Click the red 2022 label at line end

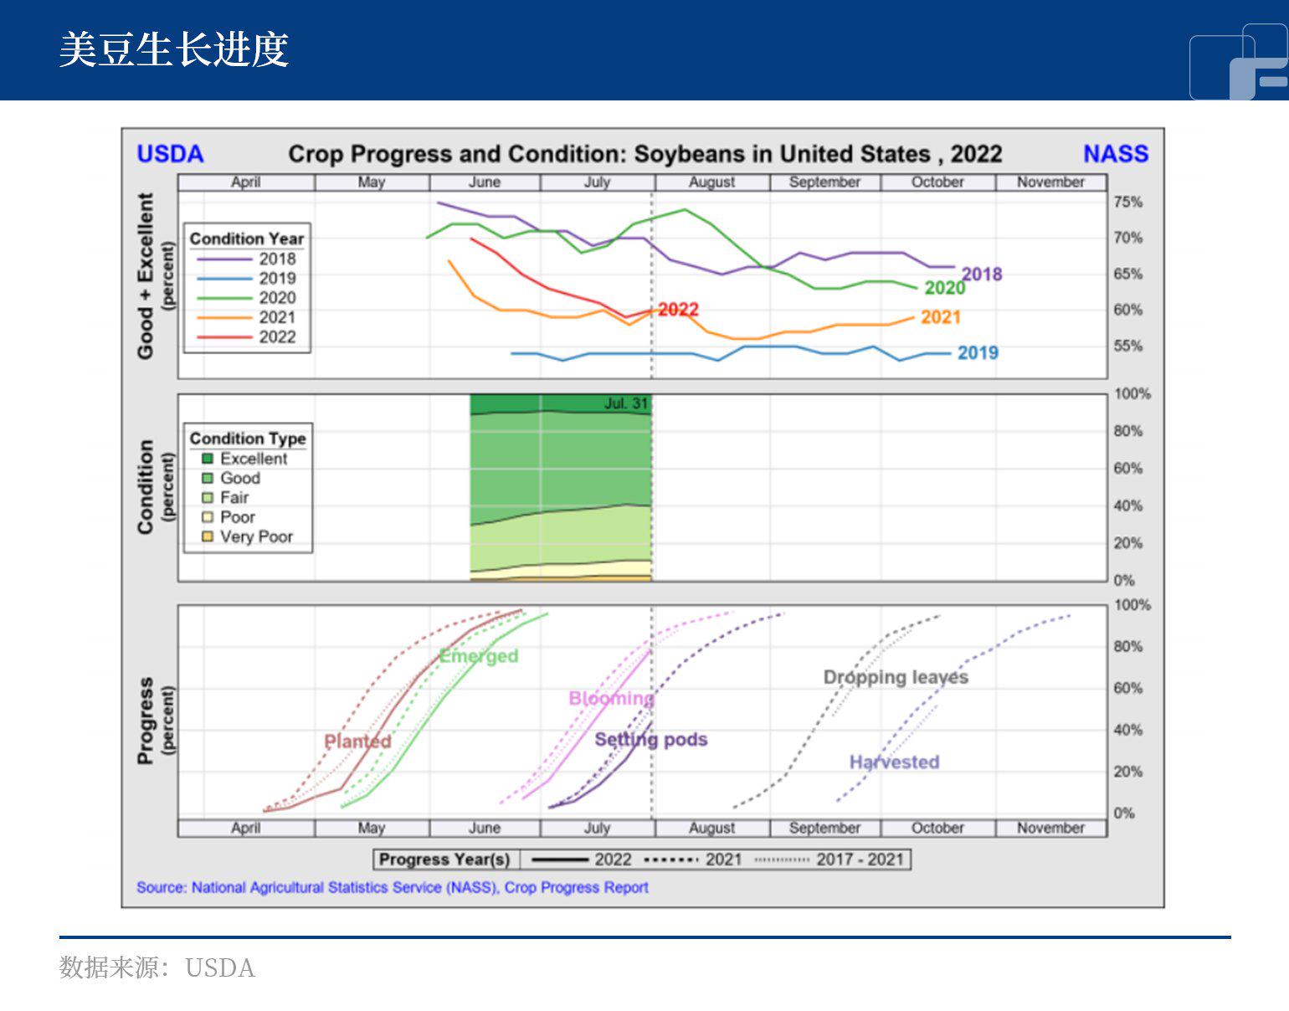(678, 310)
